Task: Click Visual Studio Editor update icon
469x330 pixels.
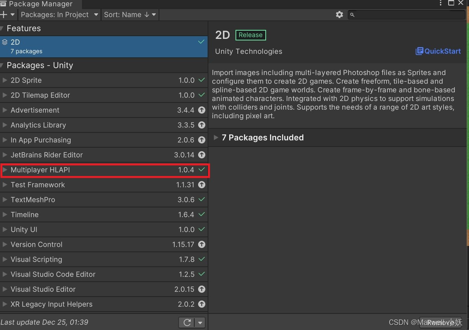Action: [202, 289]
